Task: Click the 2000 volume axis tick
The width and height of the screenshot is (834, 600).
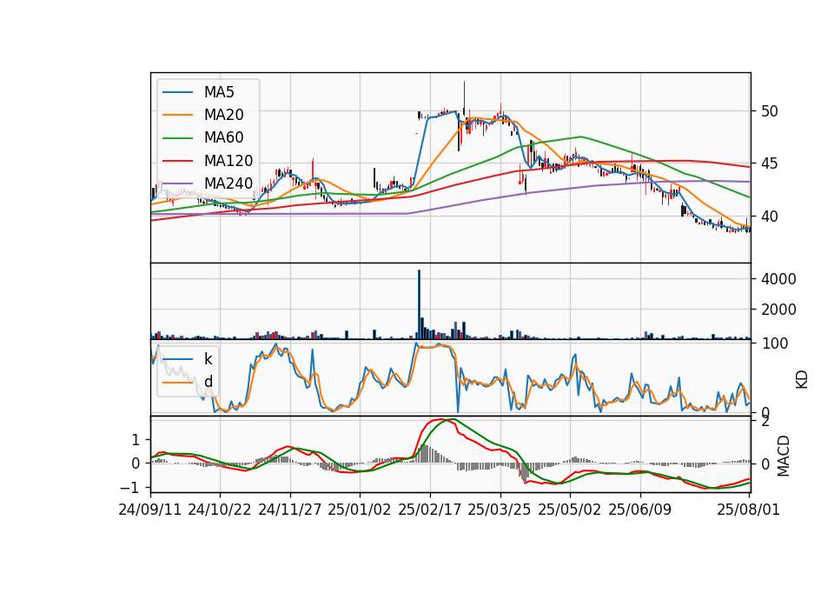Action: click(778, 310)
